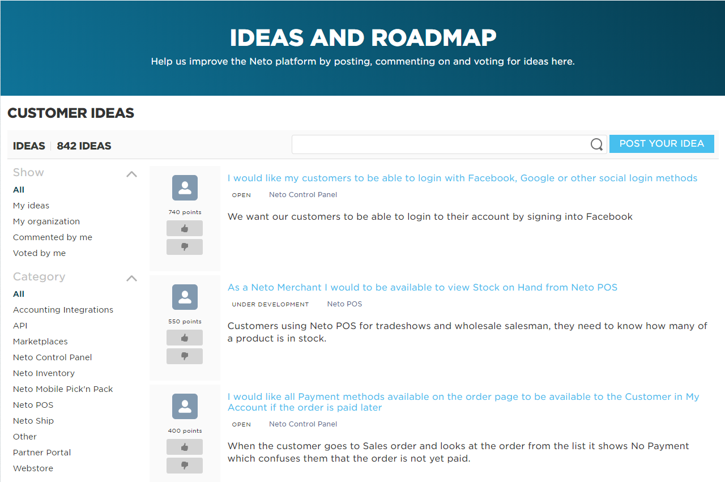The width and height of the screenshot is (725, 482).
Task: Select the Webstore category
Action: pos(33,468)
